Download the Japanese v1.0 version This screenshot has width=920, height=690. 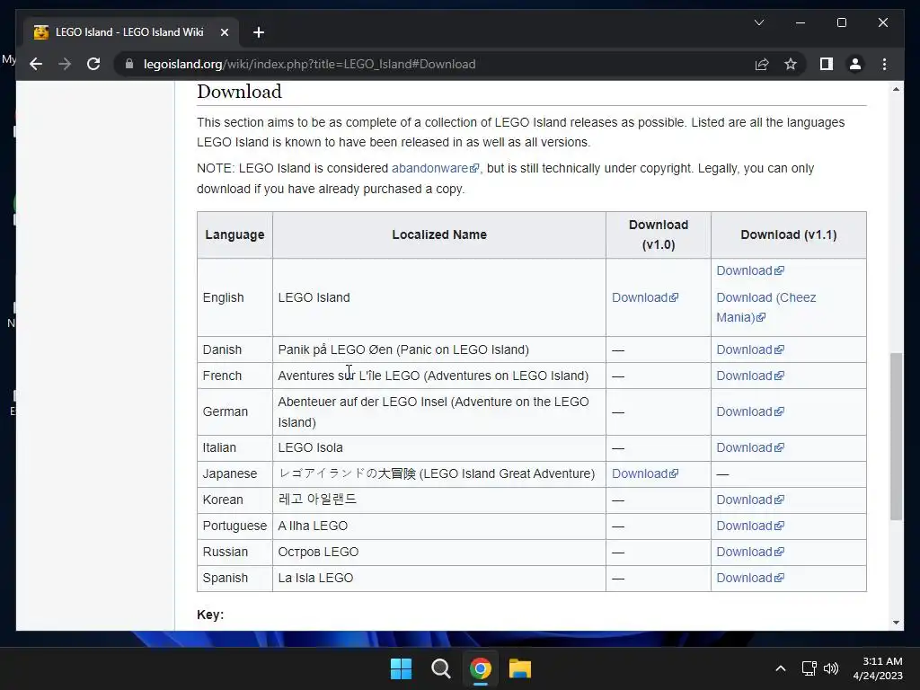(x=645, y=473)
